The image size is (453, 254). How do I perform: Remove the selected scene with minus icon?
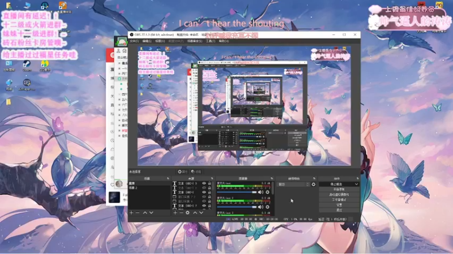(138, 213)
